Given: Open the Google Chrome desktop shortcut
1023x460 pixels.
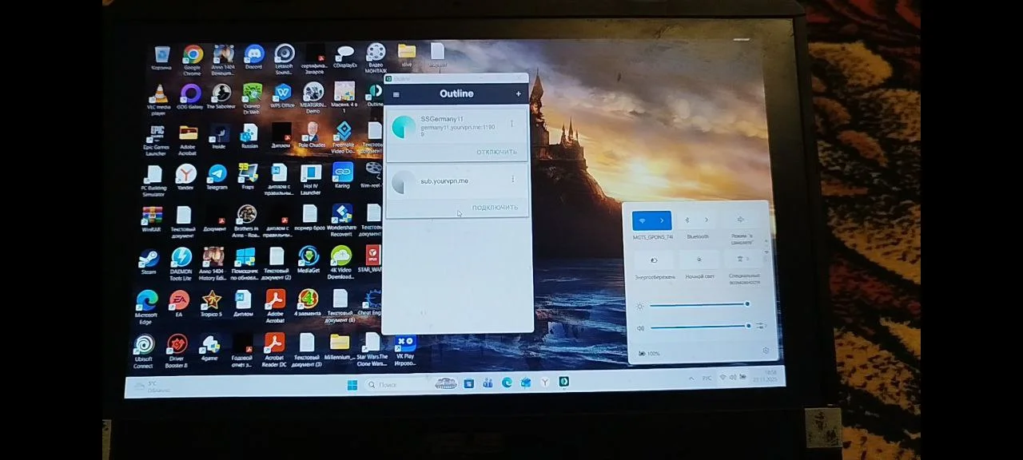Looking at the screenshot, I should (x=192, y=54).
